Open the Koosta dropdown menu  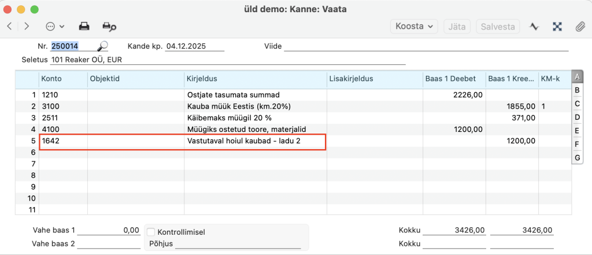click(415, 26)
